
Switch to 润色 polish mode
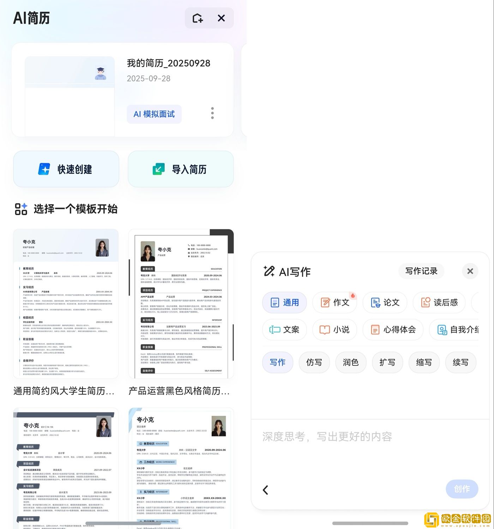(351, 362)
